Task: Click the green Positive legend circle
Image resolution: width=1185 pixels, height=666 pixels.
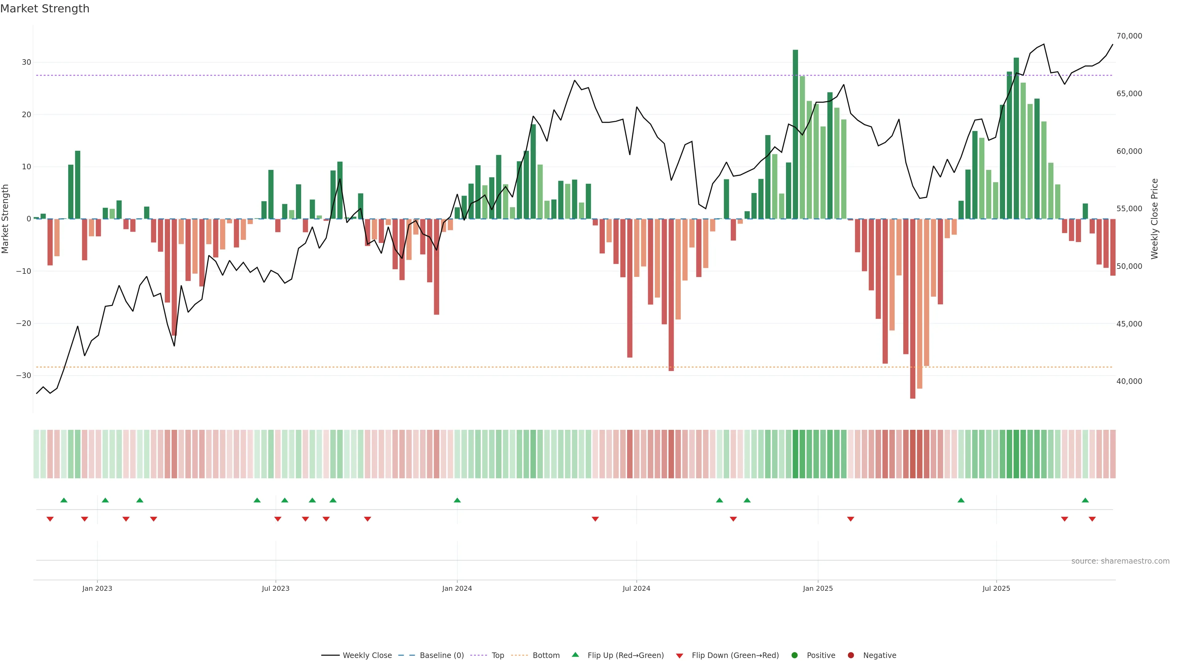Action: tap(794, 656)
